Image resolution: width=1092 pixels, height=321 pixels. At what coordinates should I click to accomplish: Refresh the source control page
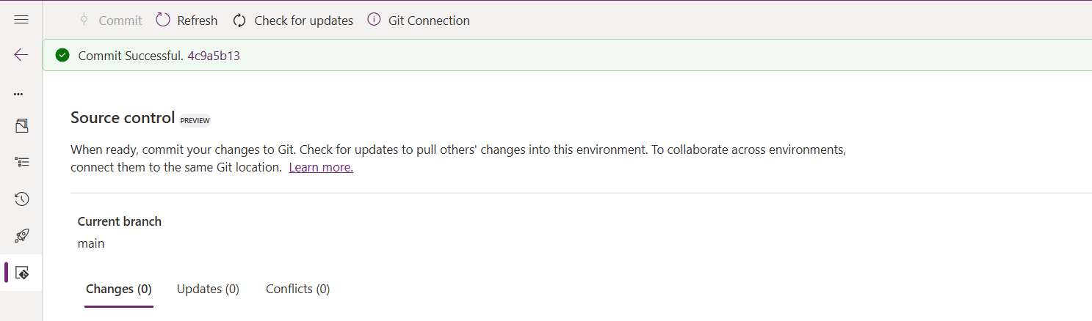point(187,21)
